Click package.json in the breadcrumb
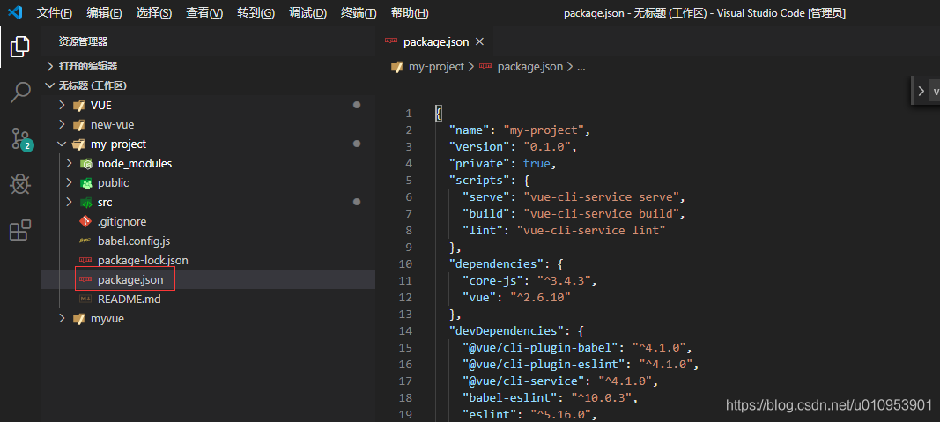 pyautogui.click(x=530, y=67)
